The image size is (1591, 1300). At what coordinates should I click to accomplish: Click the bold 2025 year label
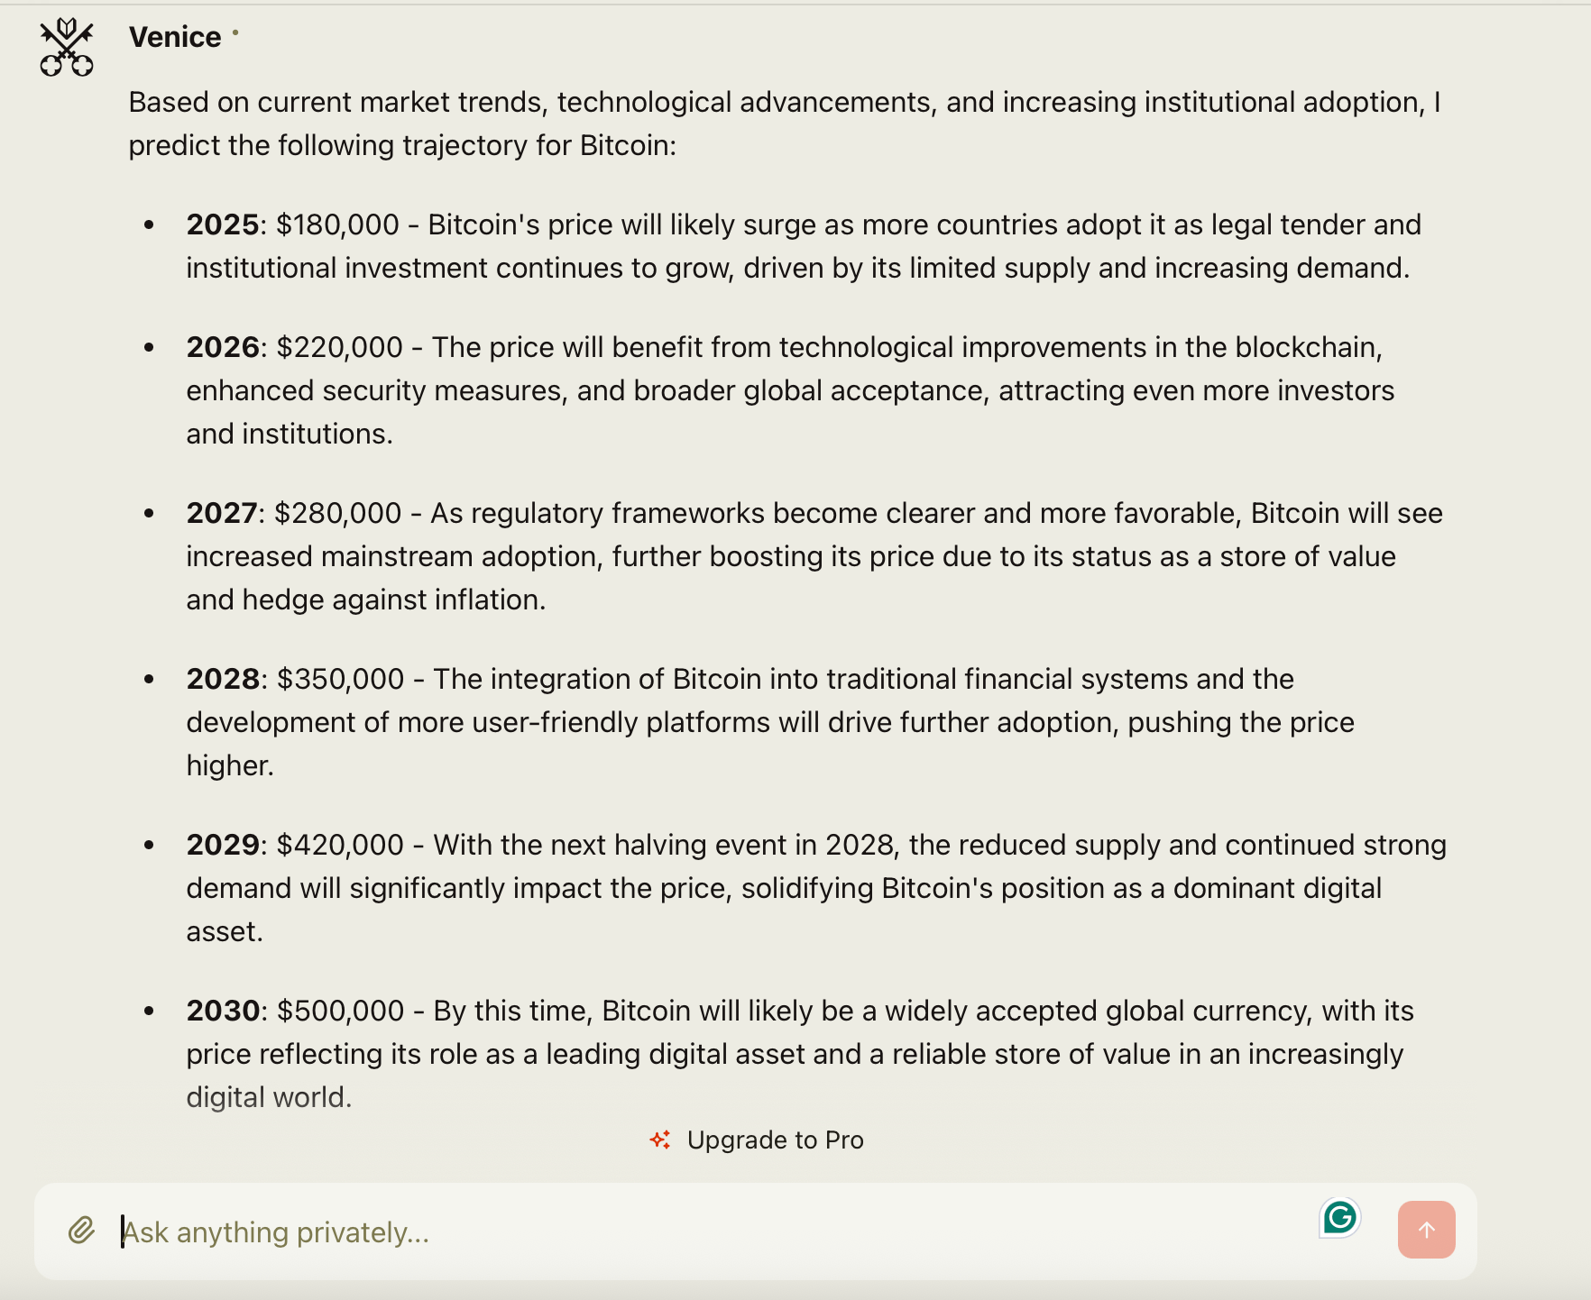pyautogui.click(x=220, y=224)
